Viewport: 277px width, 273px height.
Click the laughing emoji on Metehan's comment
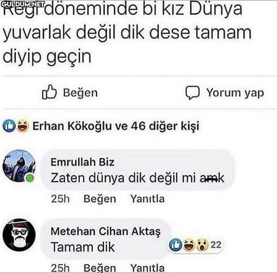189,245
